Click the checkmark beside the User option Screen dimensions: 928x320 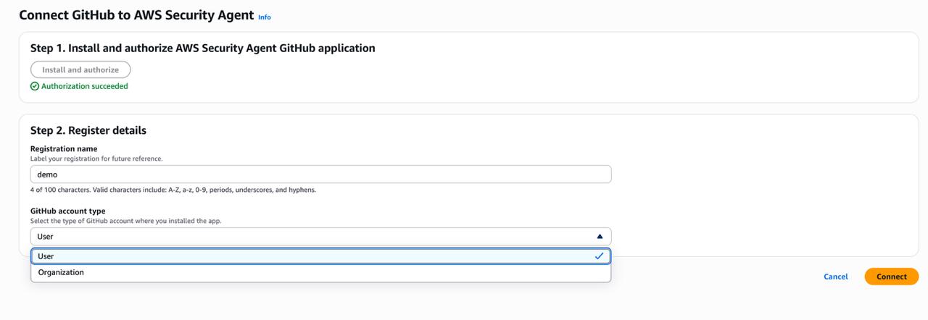tap(599, 256)
